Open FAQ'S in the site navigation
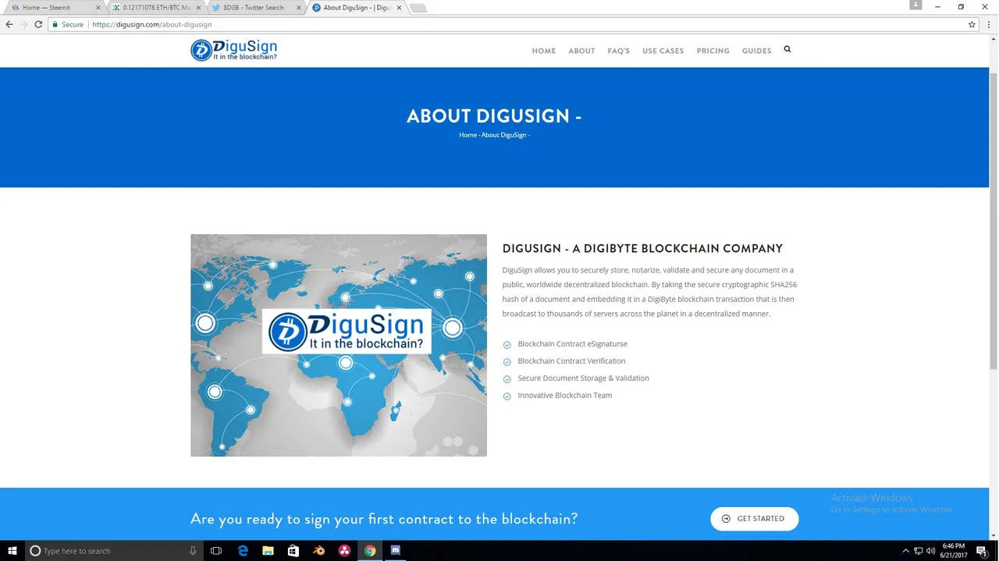This screenshot has width=999, height=561. click(618, 51)
